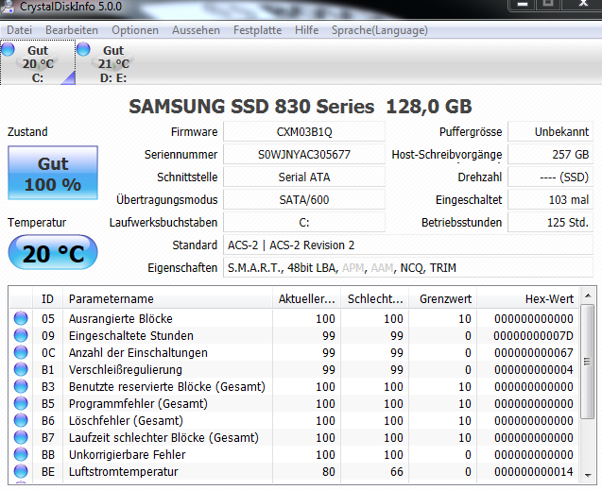This screenshot has height=490, width=602.
Task: Click the ID column header
Action: [x=47, y=298]
